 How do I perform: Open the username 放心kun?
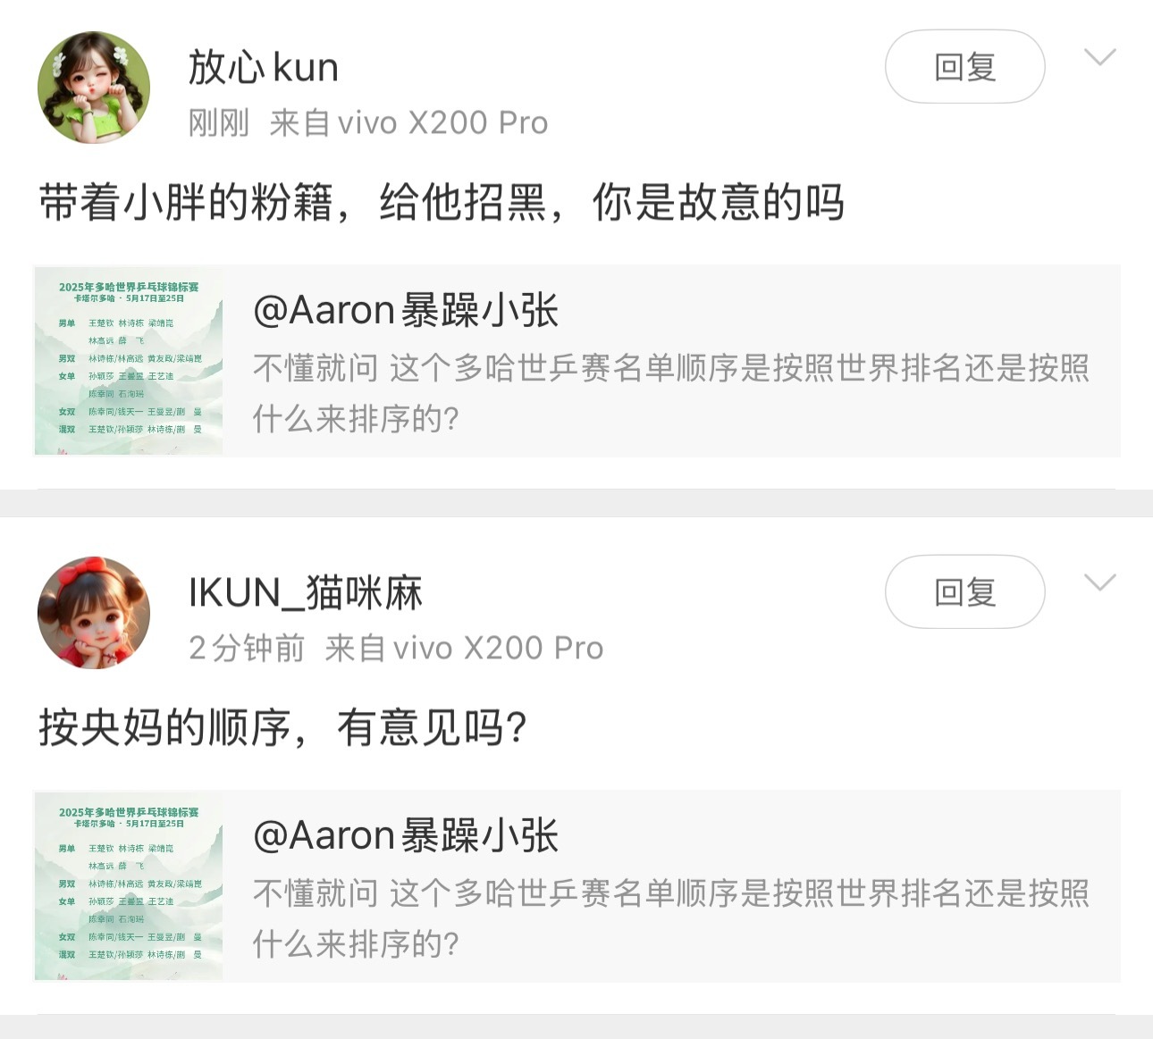click(264, 67)
